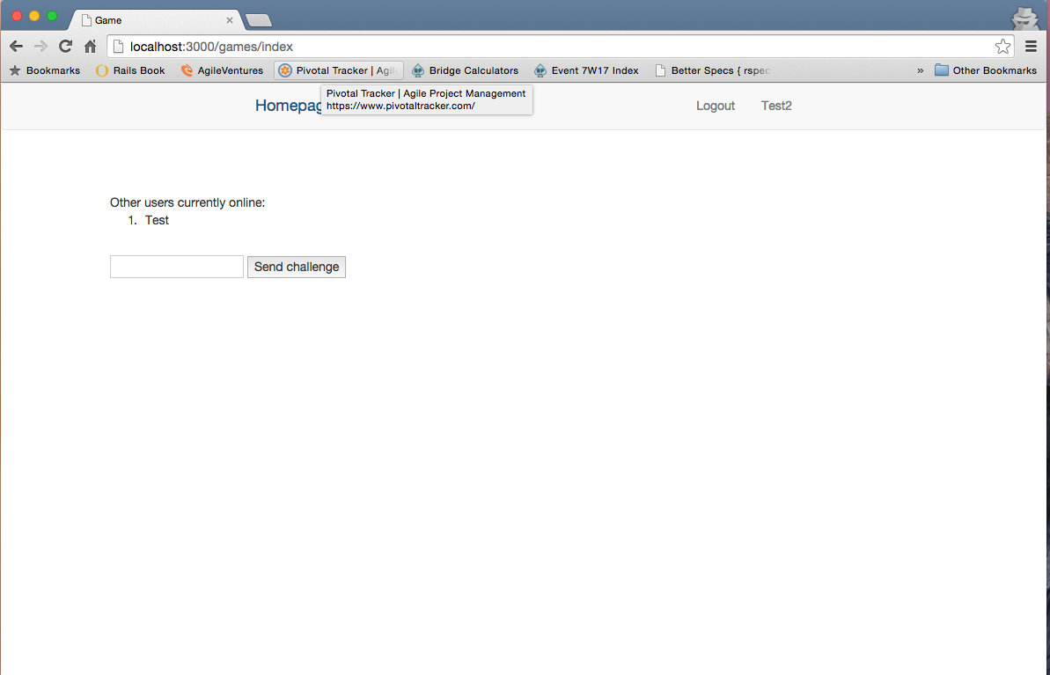The width and height of the screenshot is (1050, 675).
Task: Expand the hidden bookmarks overflow chevron
Action: coord(920,70)
